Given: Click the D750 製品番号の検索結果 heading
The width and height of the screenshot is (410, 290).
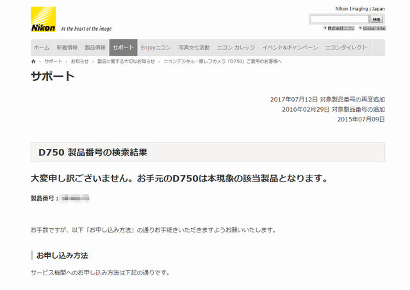Looking at the screenshot, I should 93,152.
